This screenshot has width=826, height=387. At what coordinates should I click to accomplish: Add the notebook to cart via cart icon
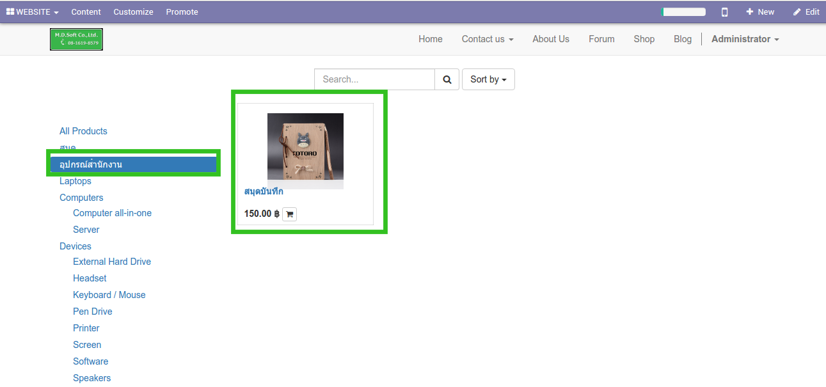(289, 214)
